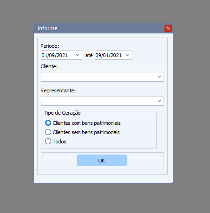Screen dimensions: 210x213
Task: Click inside the Cliente text field
Action: pyautogui.click(x=98, y=77)
